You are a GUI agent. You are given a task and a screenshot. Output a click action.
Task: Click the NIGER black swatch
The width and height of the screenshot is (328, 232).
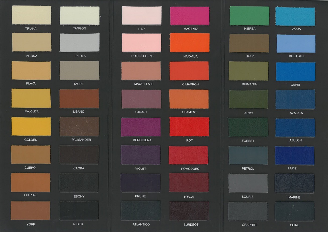(x=79, y=210)
